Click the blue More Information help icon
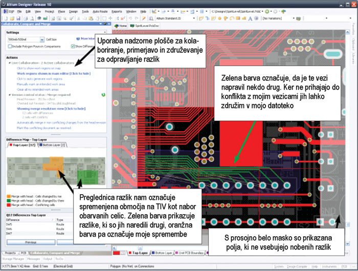The height and width of the screenshot is (271, 358). tap(78, 38)
